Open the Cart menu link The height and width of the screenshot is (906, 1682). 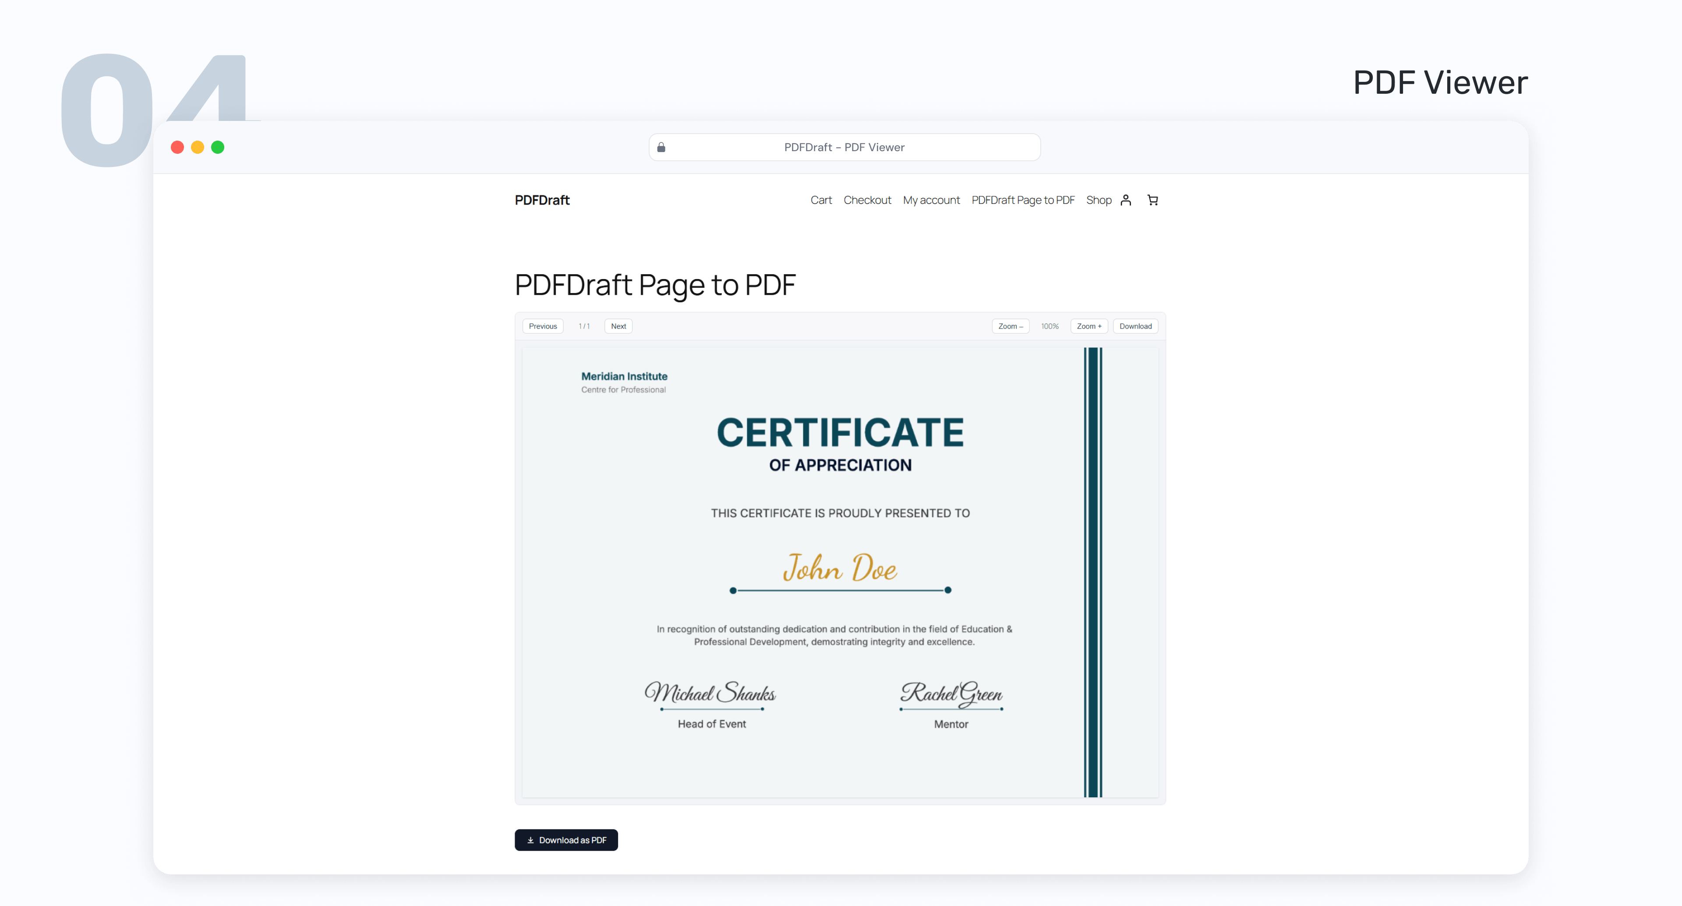coord(821,200)
